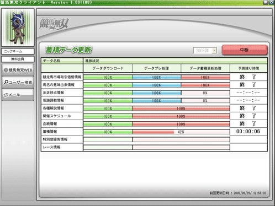Close the client window
275x206 pixels.
[x=271, y=2]
